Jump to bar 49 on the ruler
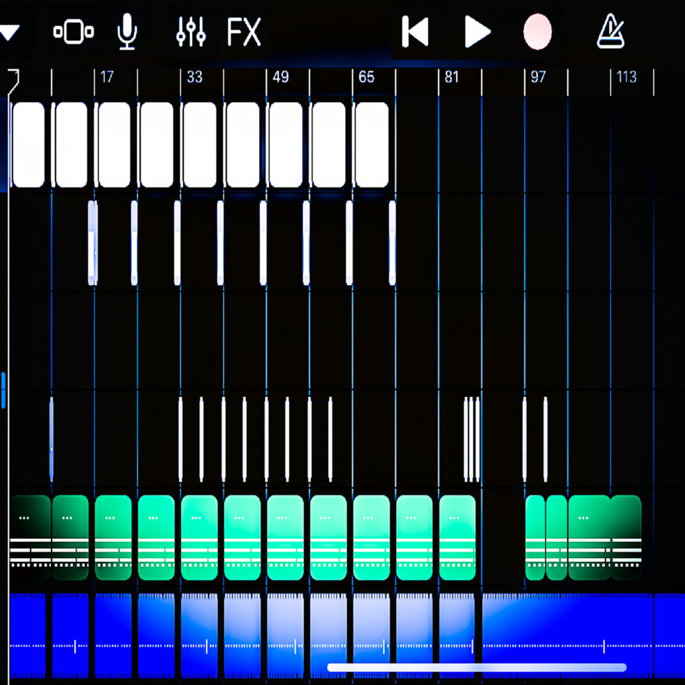 pos(280,77)
